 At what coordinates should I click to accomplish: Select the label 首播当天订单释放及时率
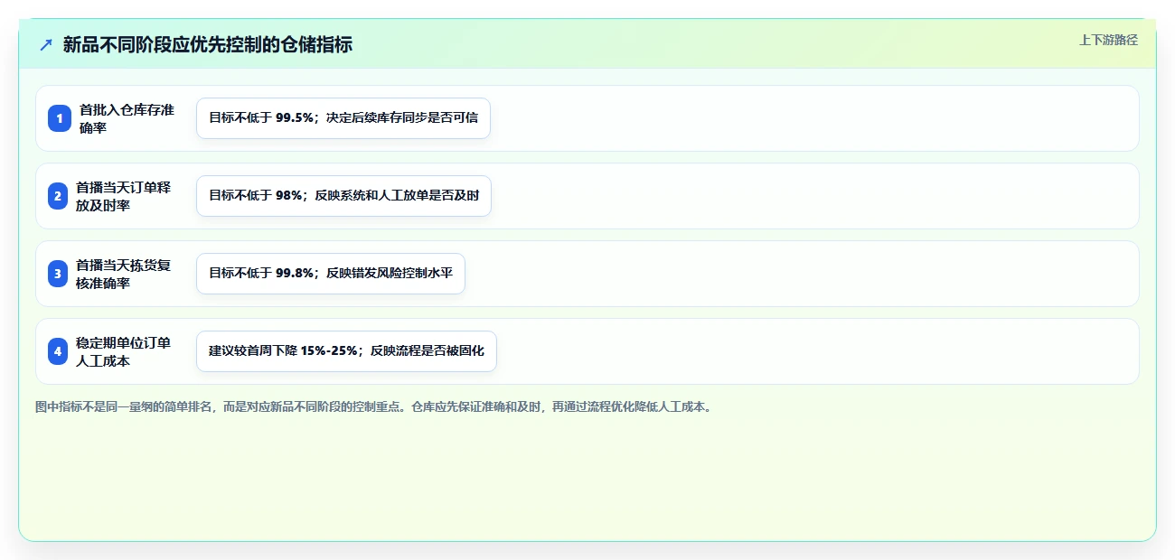tap(124, 196)
